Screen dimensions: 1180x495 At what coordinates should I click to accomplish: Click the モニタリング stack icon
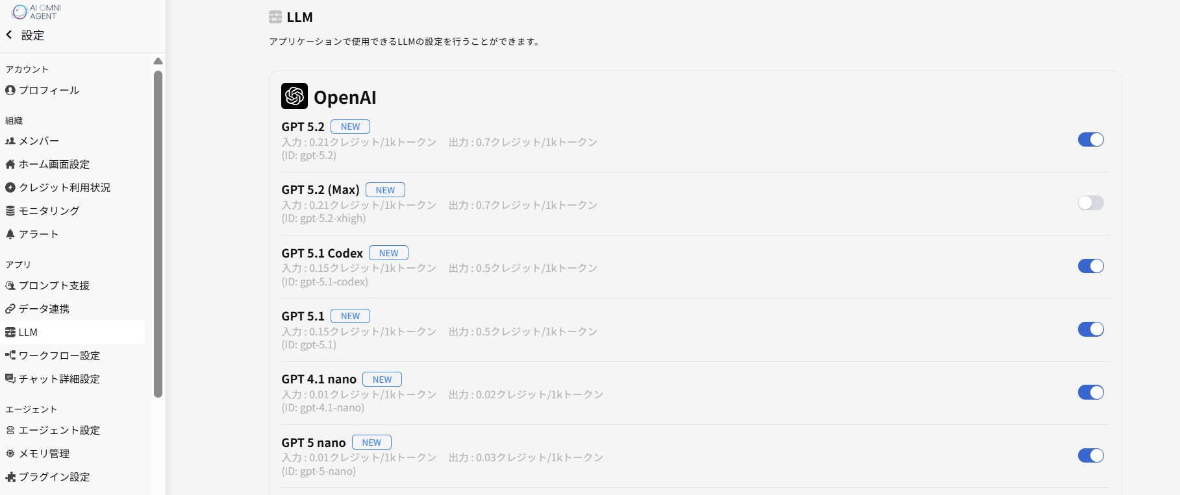pyautogui.click(x=10, y=211)
